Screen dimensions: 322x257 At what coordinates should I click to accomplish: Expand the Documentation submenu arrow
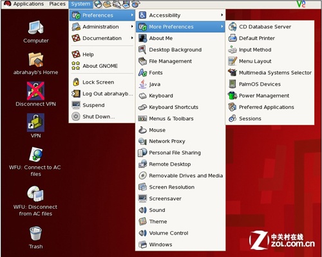click(x=132, y=38)
